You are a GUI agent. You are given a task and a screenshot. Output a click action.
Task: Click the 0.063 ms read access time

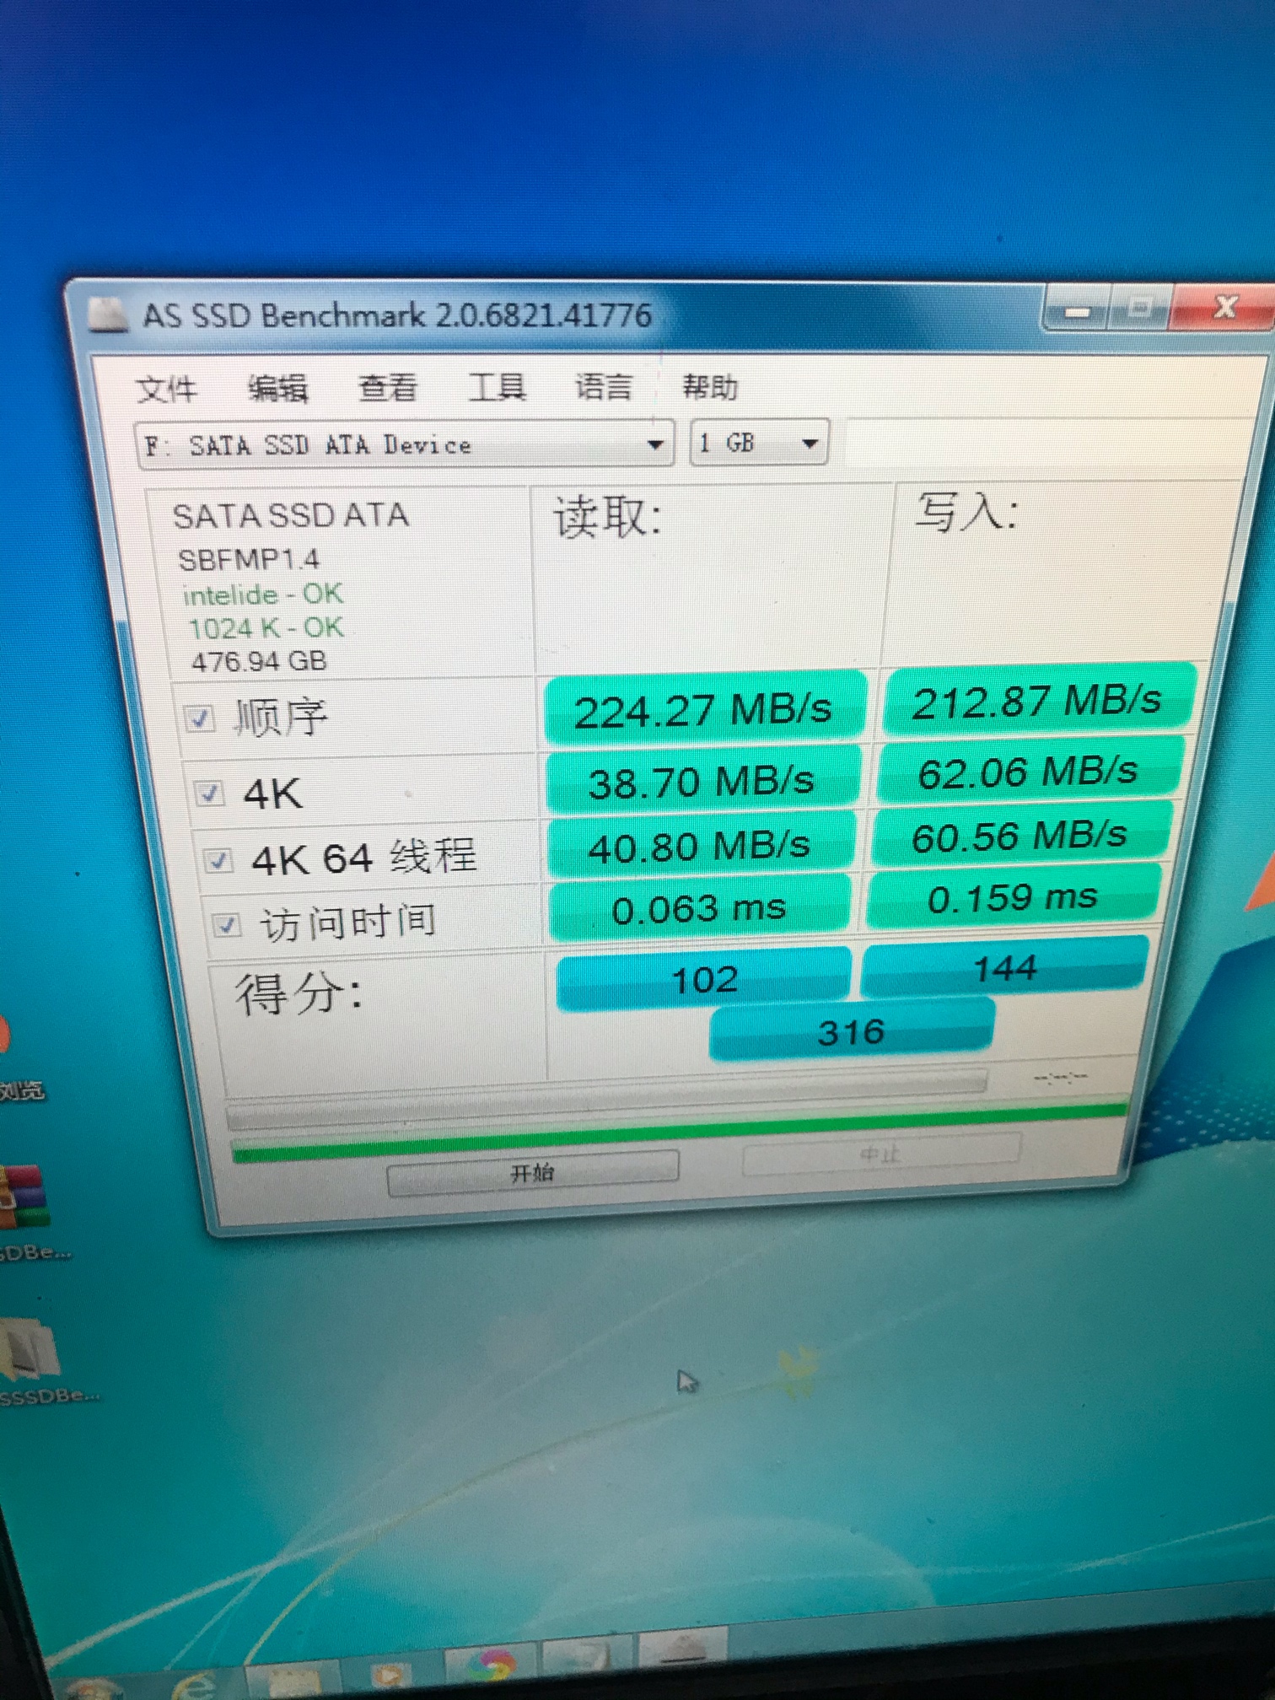tap(699, 908)
